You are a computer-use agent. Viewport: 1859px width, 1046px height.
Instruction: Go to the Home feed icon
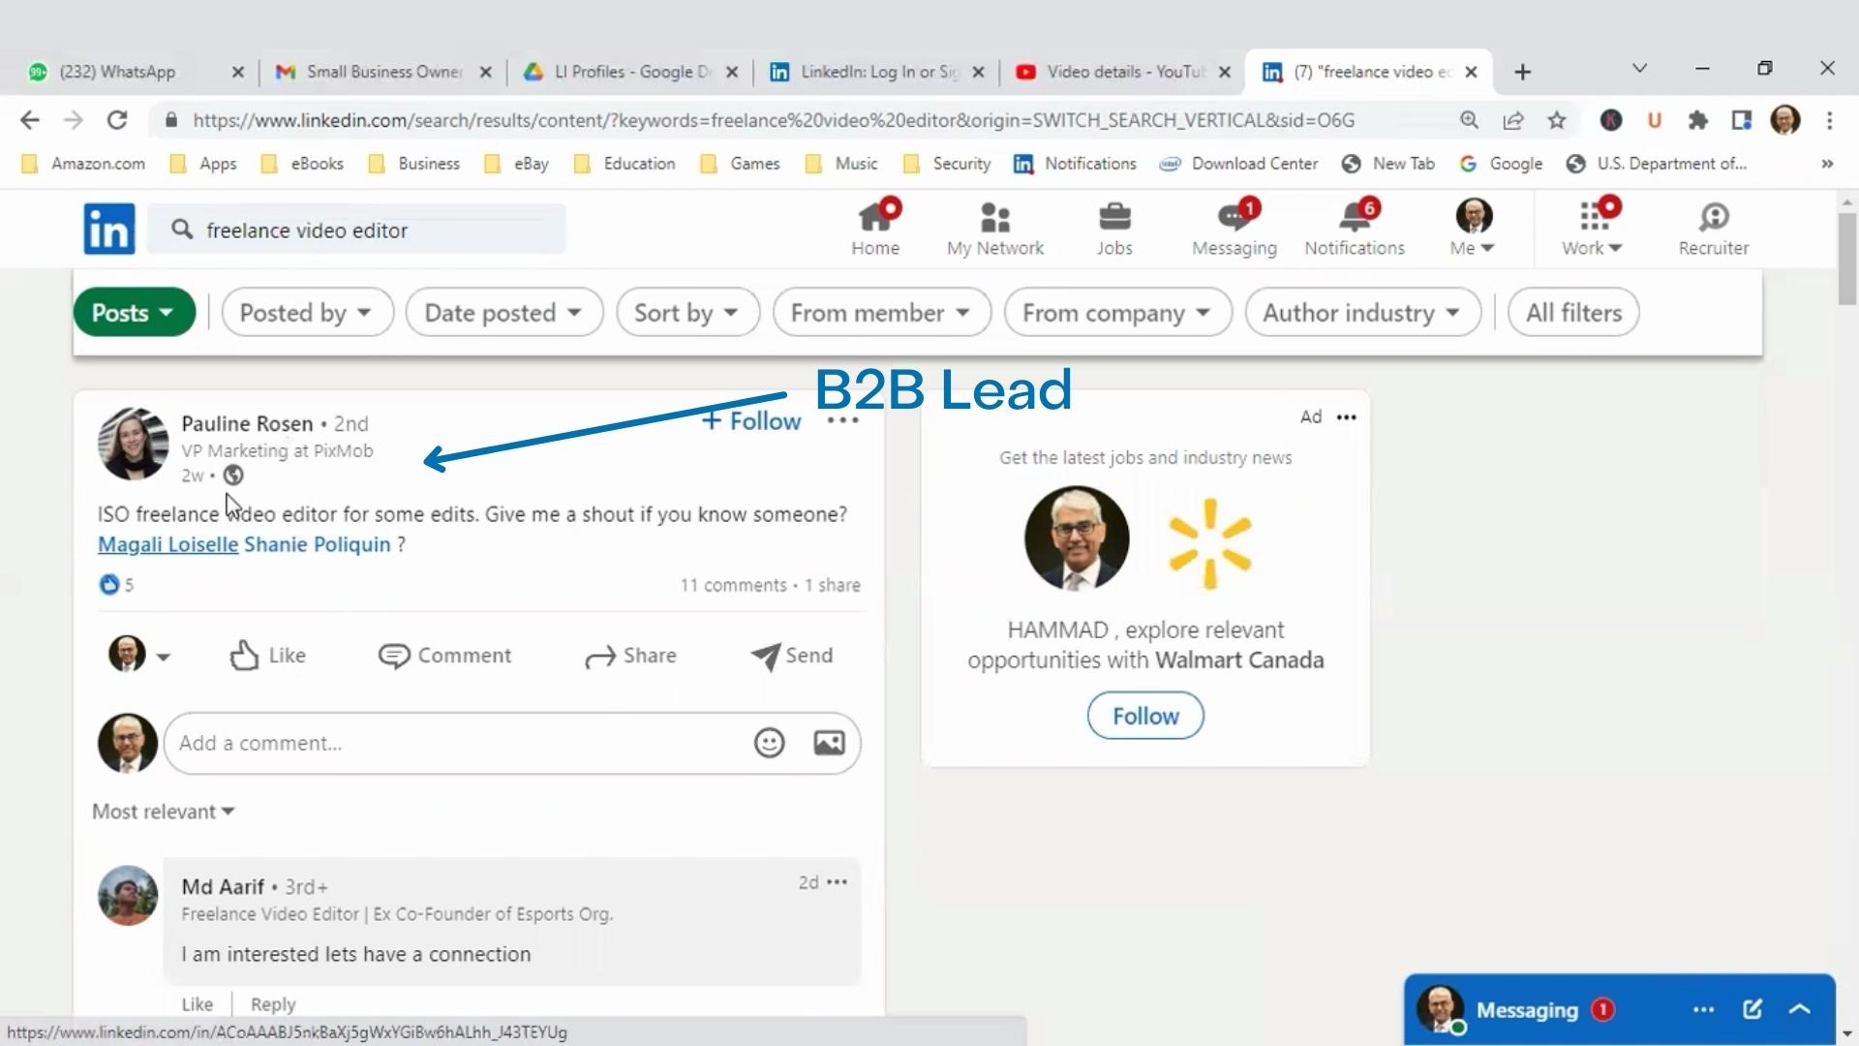[x=875, y=229]
